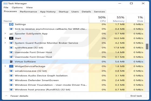Click the 16.0 MB memory value
Viewport: 151px width, 101px height.
point(119,38)
